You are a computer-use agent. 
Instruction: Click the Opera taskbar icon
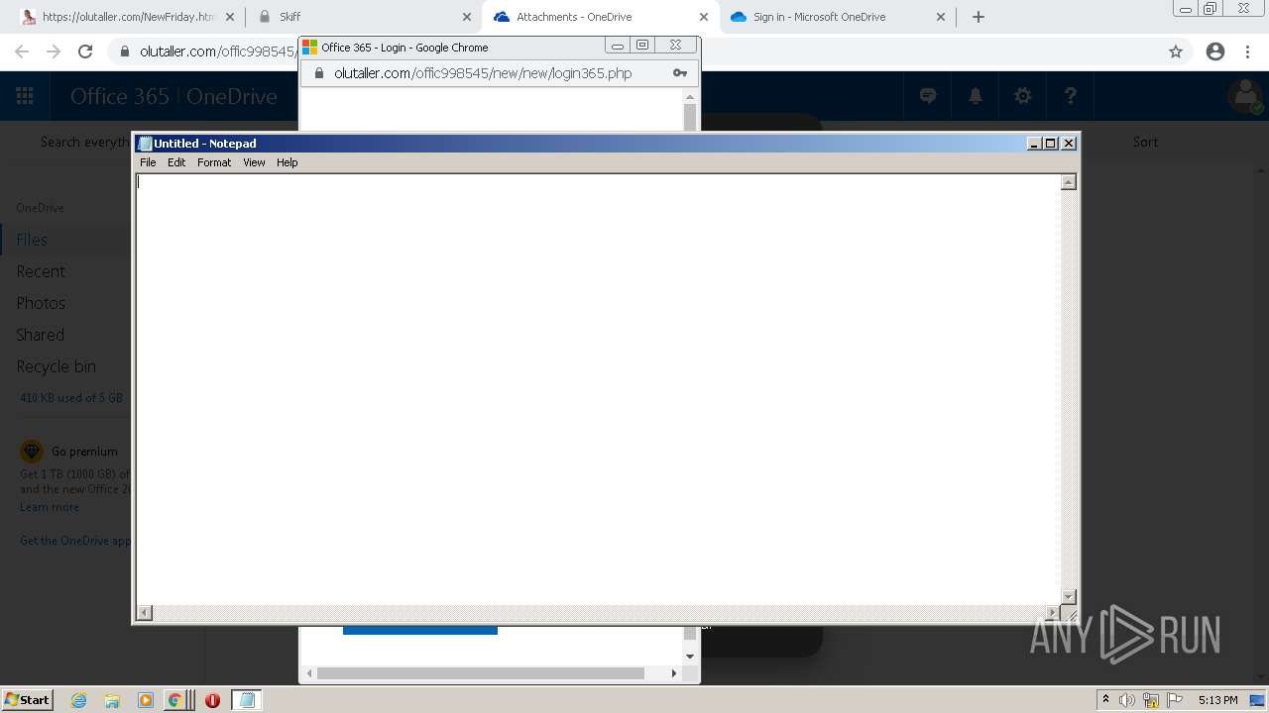tap(212, 700)
